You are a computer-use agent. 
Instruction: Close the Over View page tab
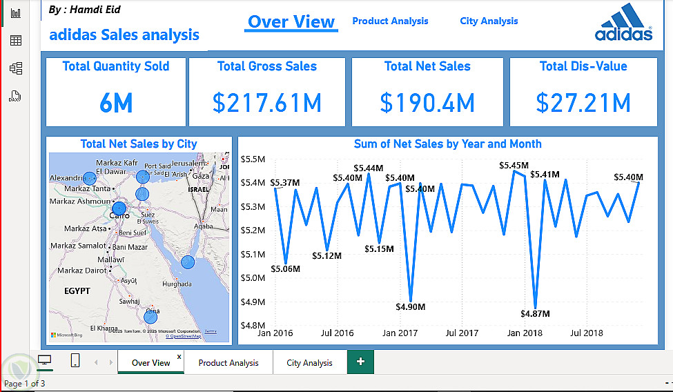179,356
